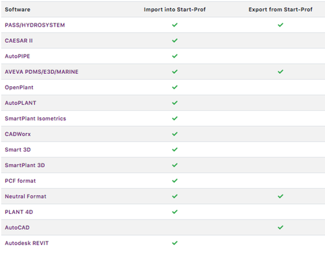Open the Neutral Format link

point(25,196)
